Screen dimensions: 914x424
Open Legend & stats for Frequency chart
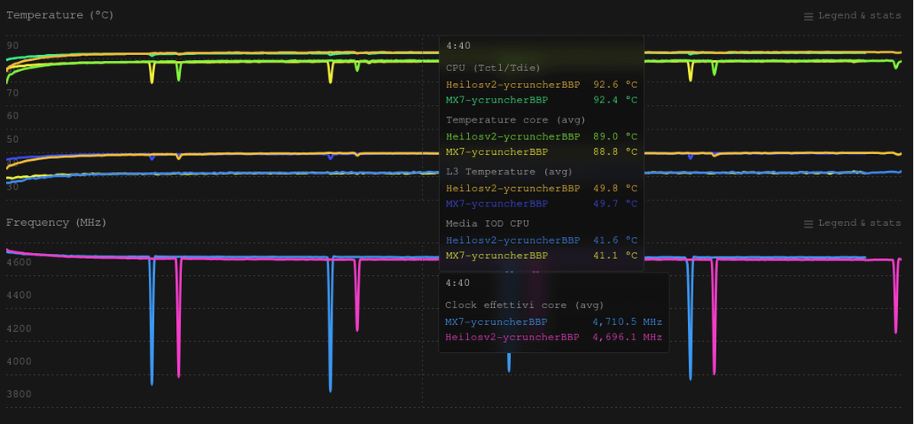point(859,223)
